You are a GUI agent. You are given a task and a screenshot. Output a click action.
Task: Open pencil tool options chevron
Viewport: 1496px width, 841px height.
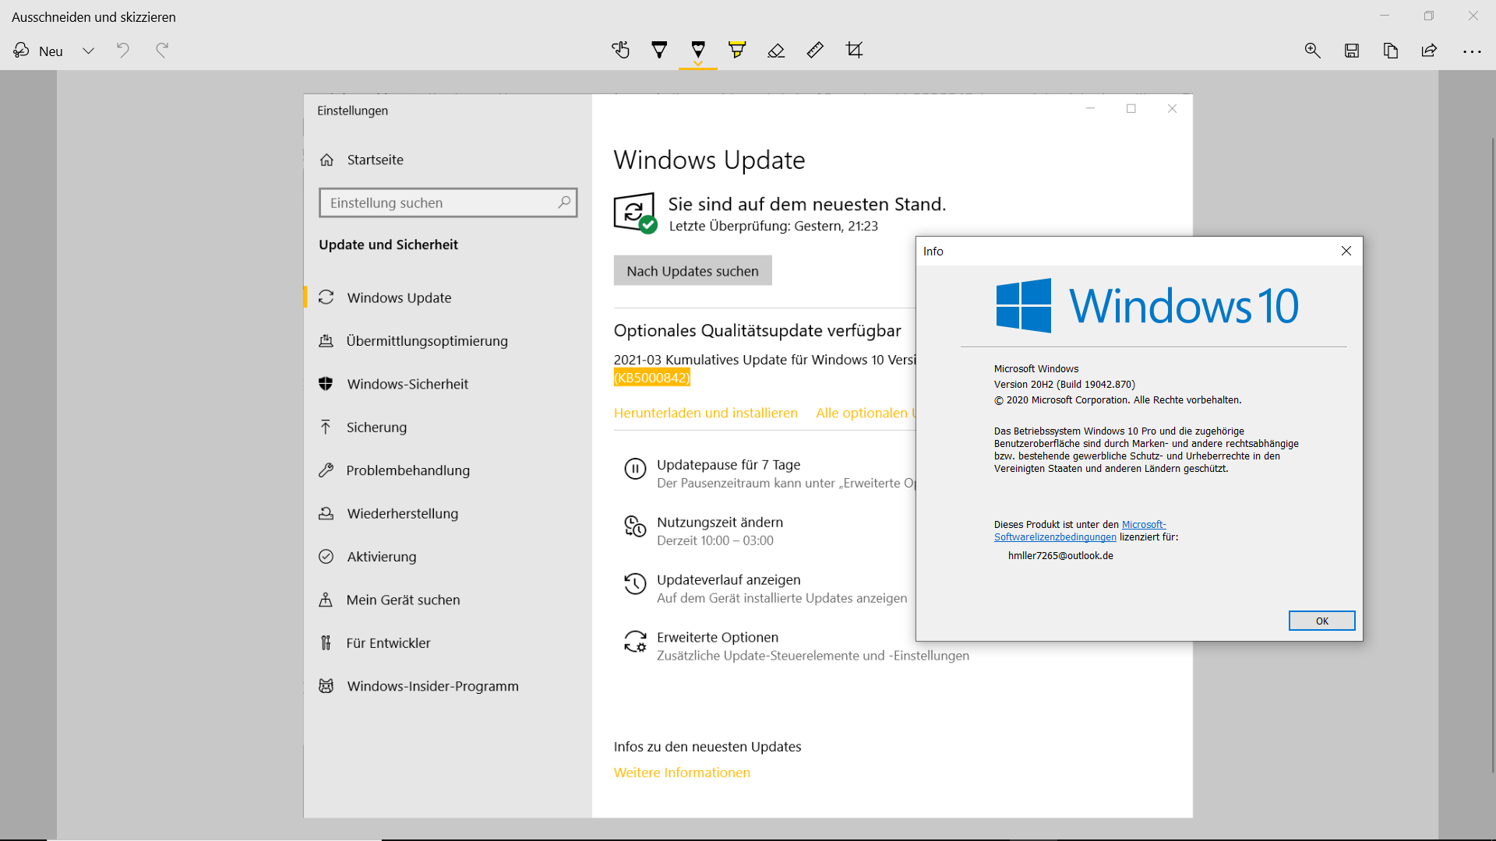698,64
